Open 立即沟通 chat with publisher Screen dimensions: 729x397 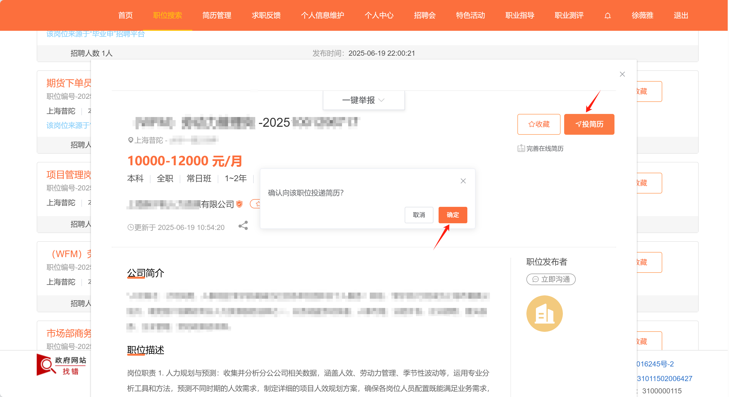[x=551, y=279]
